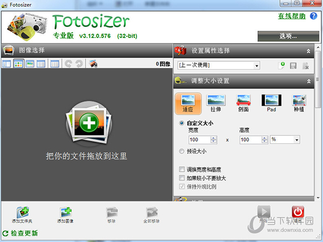323x242 pixels.
Task: Click the settings panel scrollbar thumb
Action: (318, 79)
